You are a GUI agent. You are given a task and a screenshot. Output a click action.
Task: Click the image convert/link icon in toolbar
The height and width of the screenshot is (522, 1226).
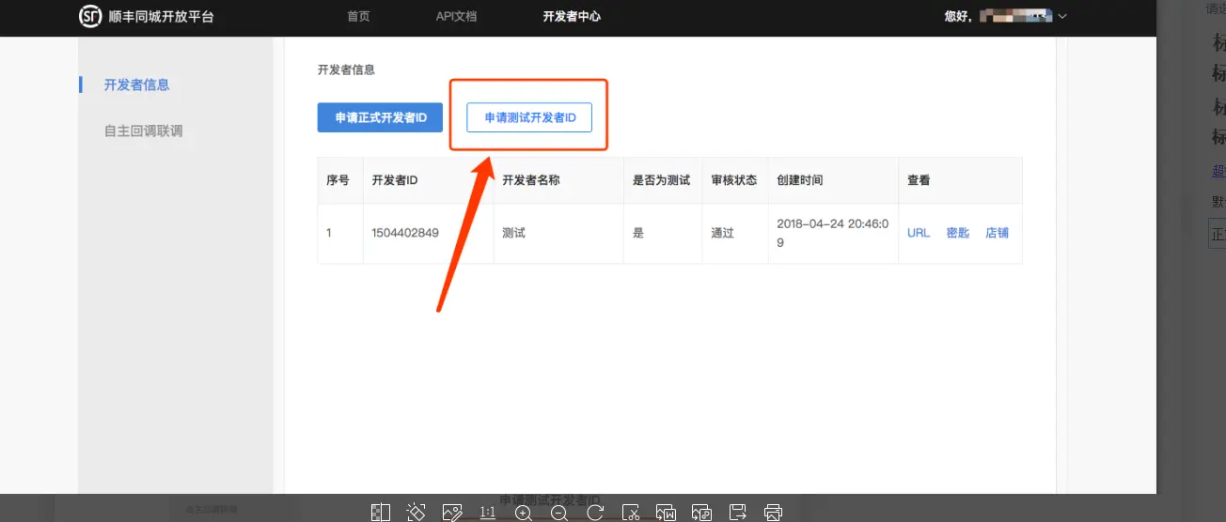pyautogui.click(x=701, y=512)
